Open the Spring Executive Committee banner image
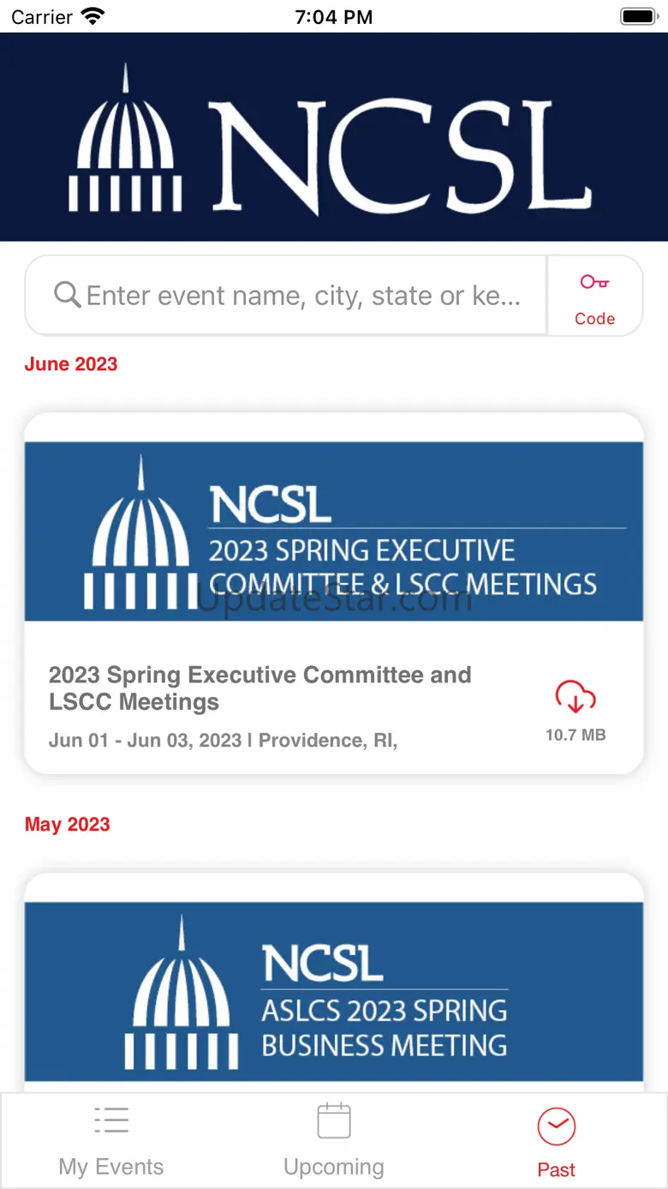Viewport: 668px width, 1189px height. click(334, 531)
